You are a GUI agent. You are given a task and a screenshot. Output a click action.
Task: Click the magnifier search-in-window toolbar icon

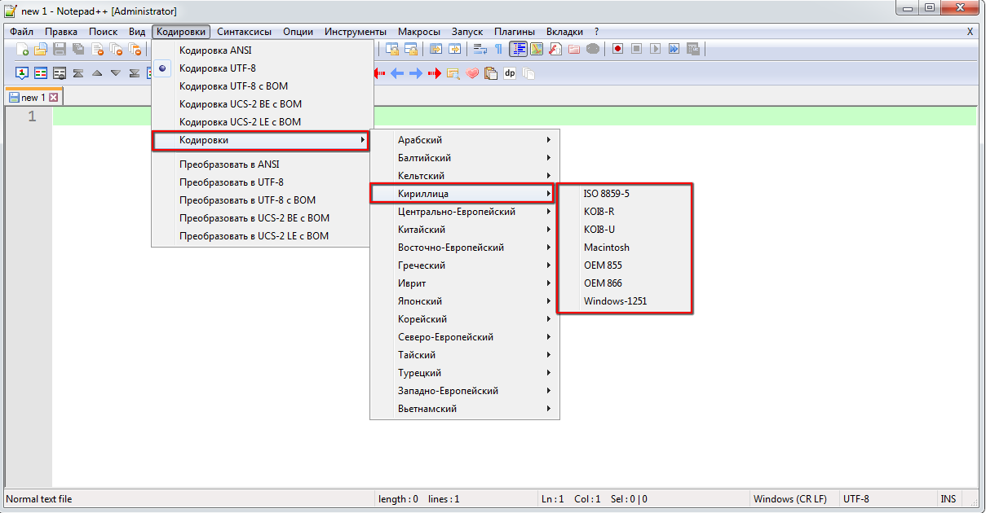click(x=453, y=73)
